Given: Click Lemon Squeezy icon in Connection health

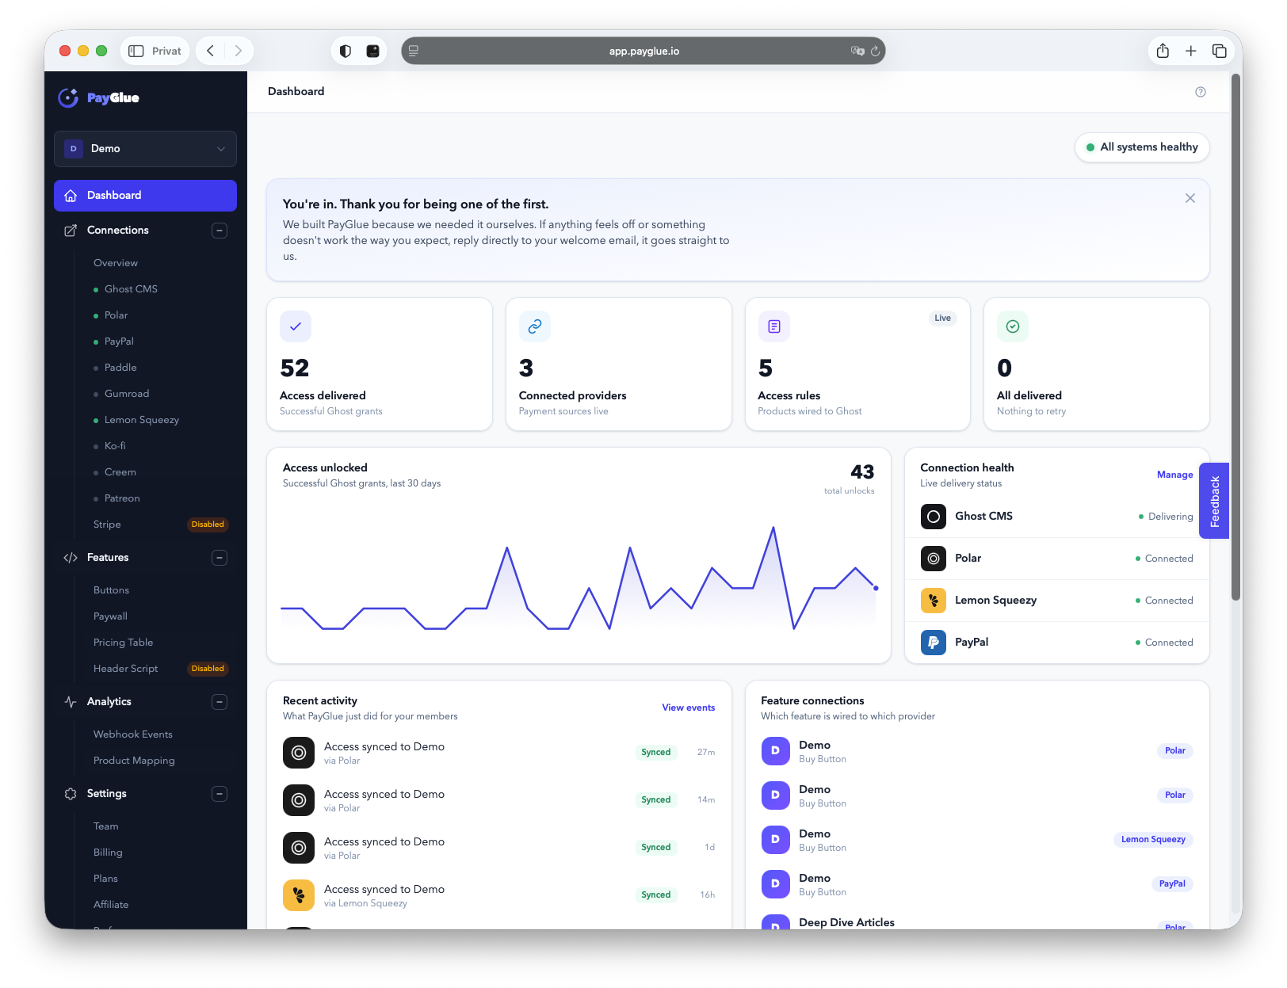Looking at the screenshot, I should coord(934,601).
